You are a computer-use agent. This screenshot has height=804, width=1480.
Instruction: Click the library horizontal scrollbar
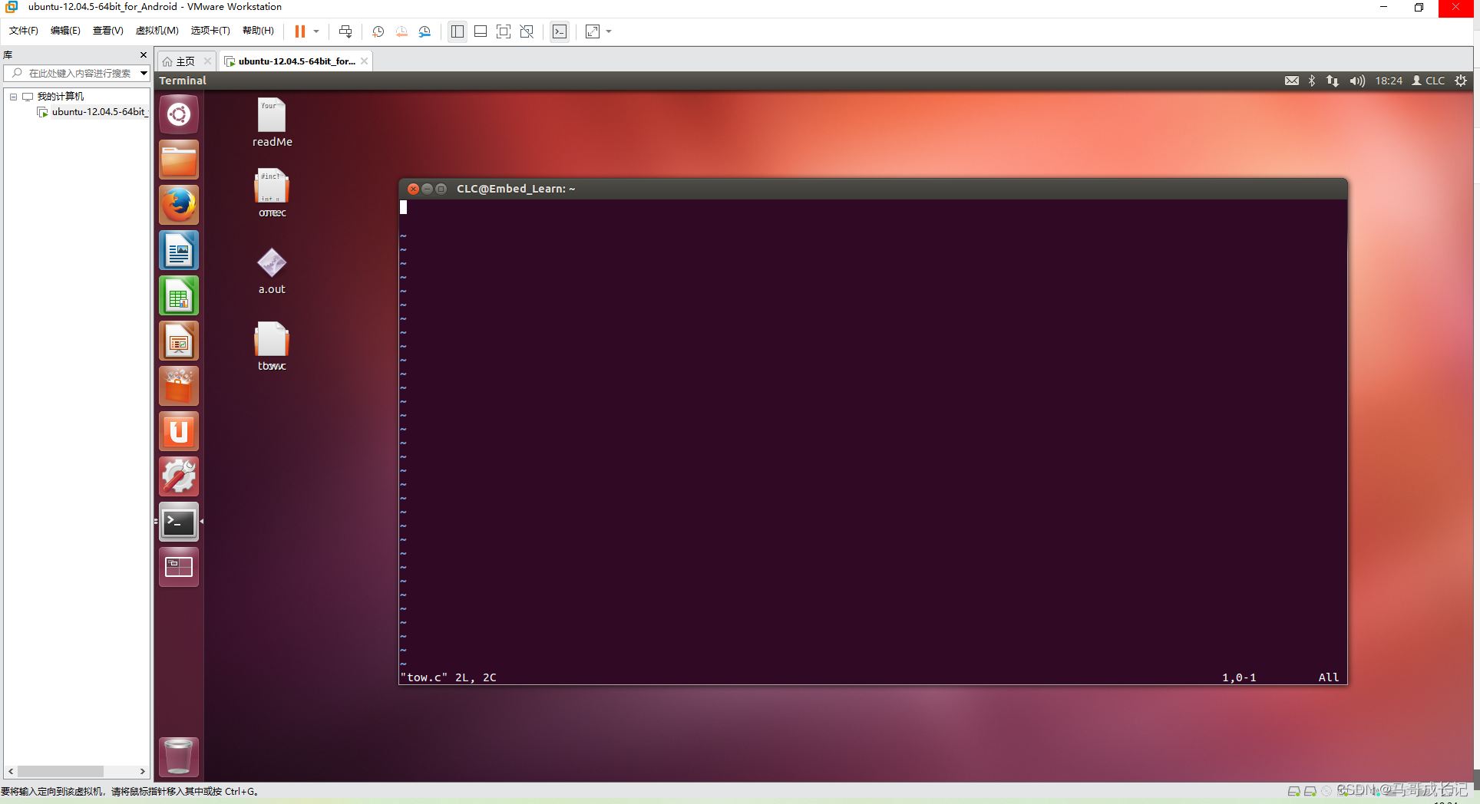[61, 771]
